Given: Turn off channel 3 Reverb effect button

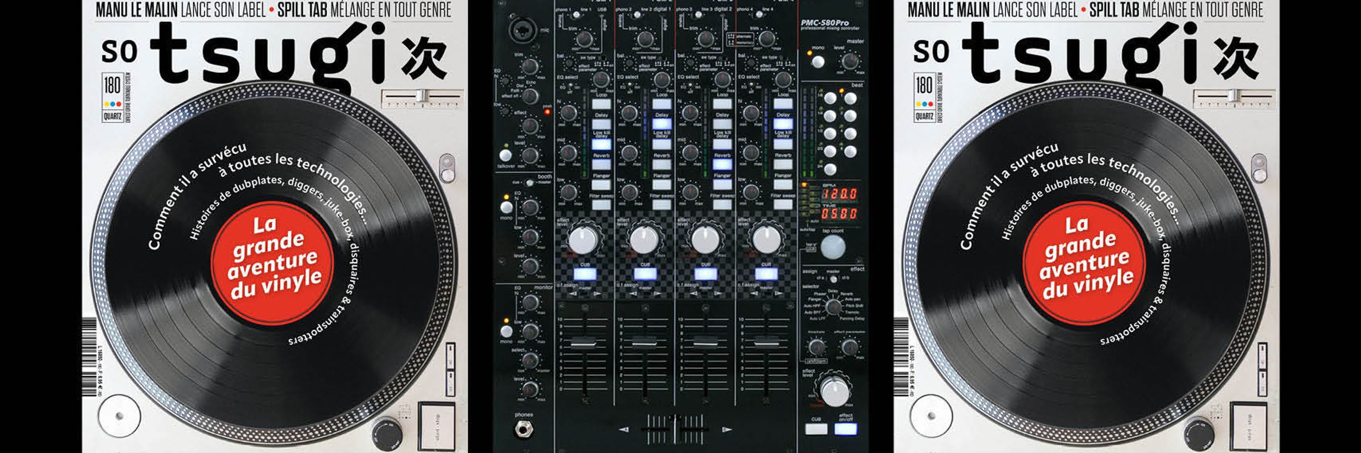Looking at the screenshot, I should tap(722, 164).
